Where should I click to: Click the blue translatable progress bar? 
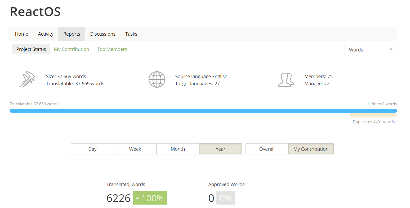(203, 111)
